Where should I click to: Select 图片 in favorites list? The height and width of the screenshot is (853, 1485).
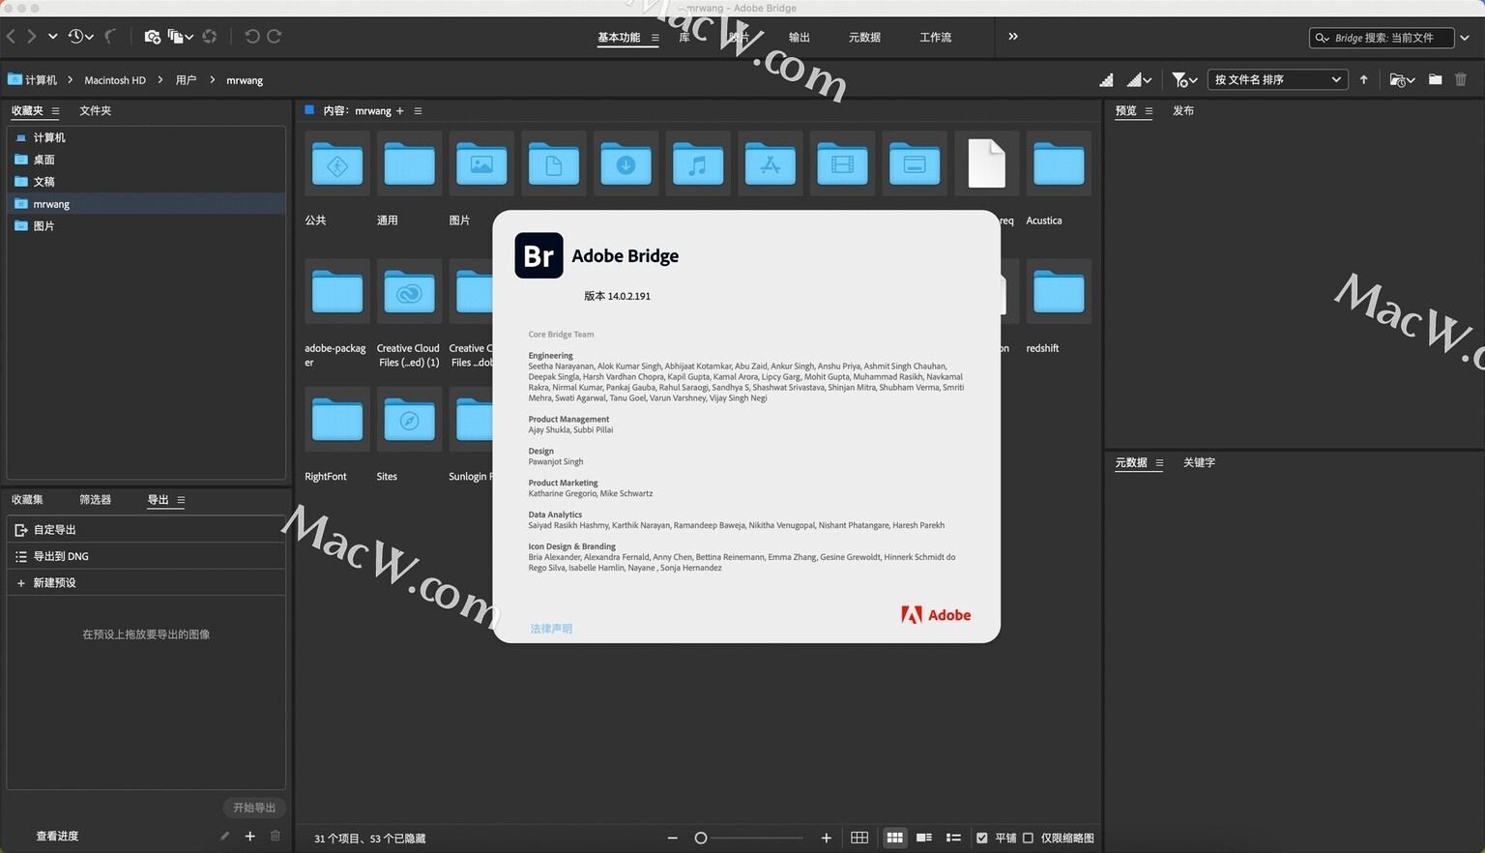click(146, 226)
